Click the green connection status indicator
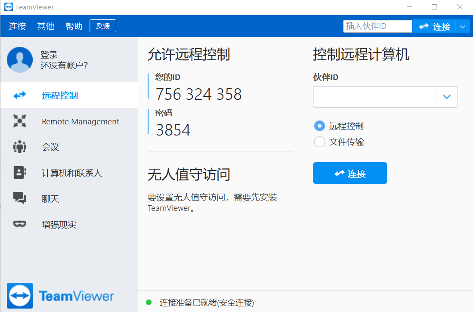This screenshot has width=474, height=312. [x=149, y=303]
